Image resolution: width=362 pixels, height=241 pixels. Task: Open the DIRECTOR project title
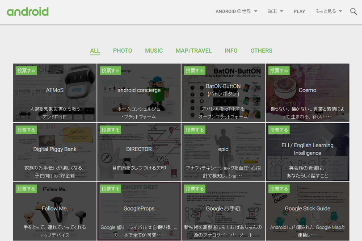point(139,149)
